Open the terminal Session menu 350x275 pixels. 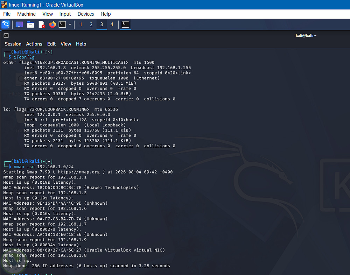point(13,44)
